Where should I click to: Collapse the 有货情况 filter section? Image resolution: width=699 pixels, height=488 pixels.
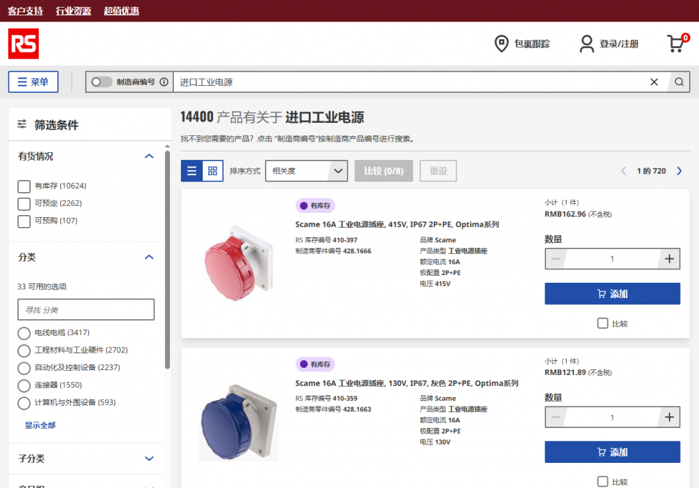pos(149,156)
